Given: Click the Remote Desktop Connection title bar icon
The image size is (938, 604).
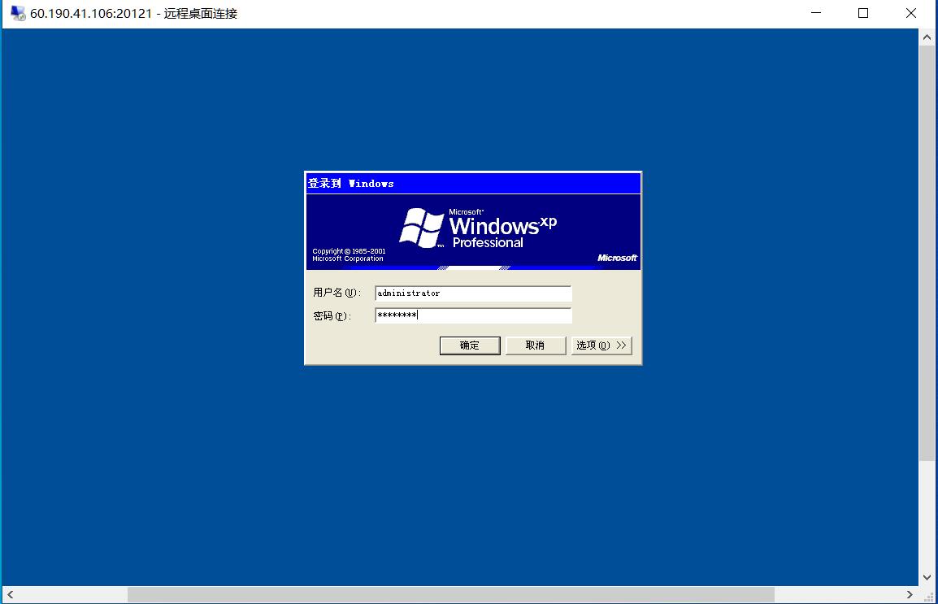Looking at the screenshot, I should tap(18, 13).
